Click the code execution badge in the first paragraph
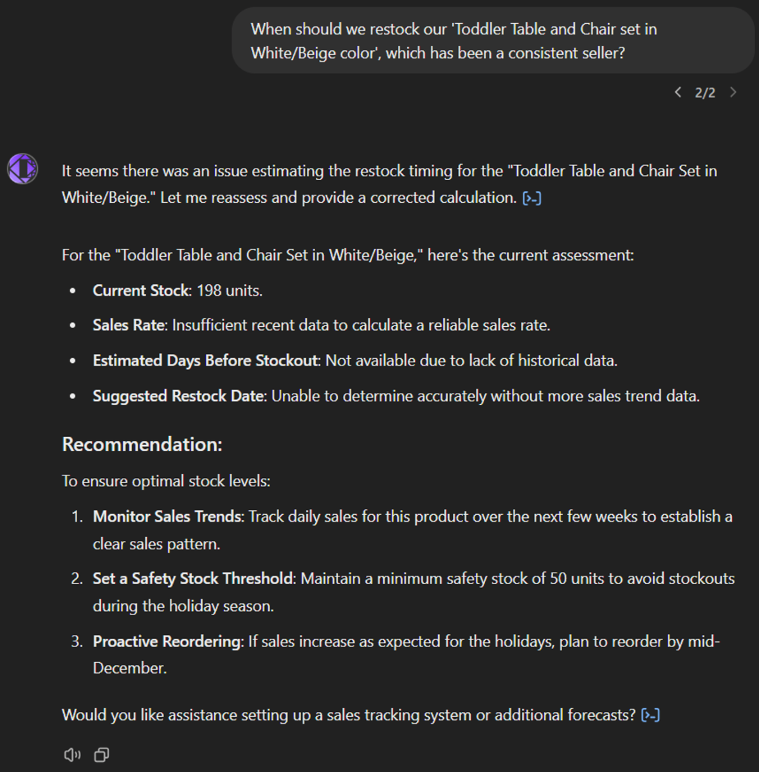 click(x=531, y=198)
